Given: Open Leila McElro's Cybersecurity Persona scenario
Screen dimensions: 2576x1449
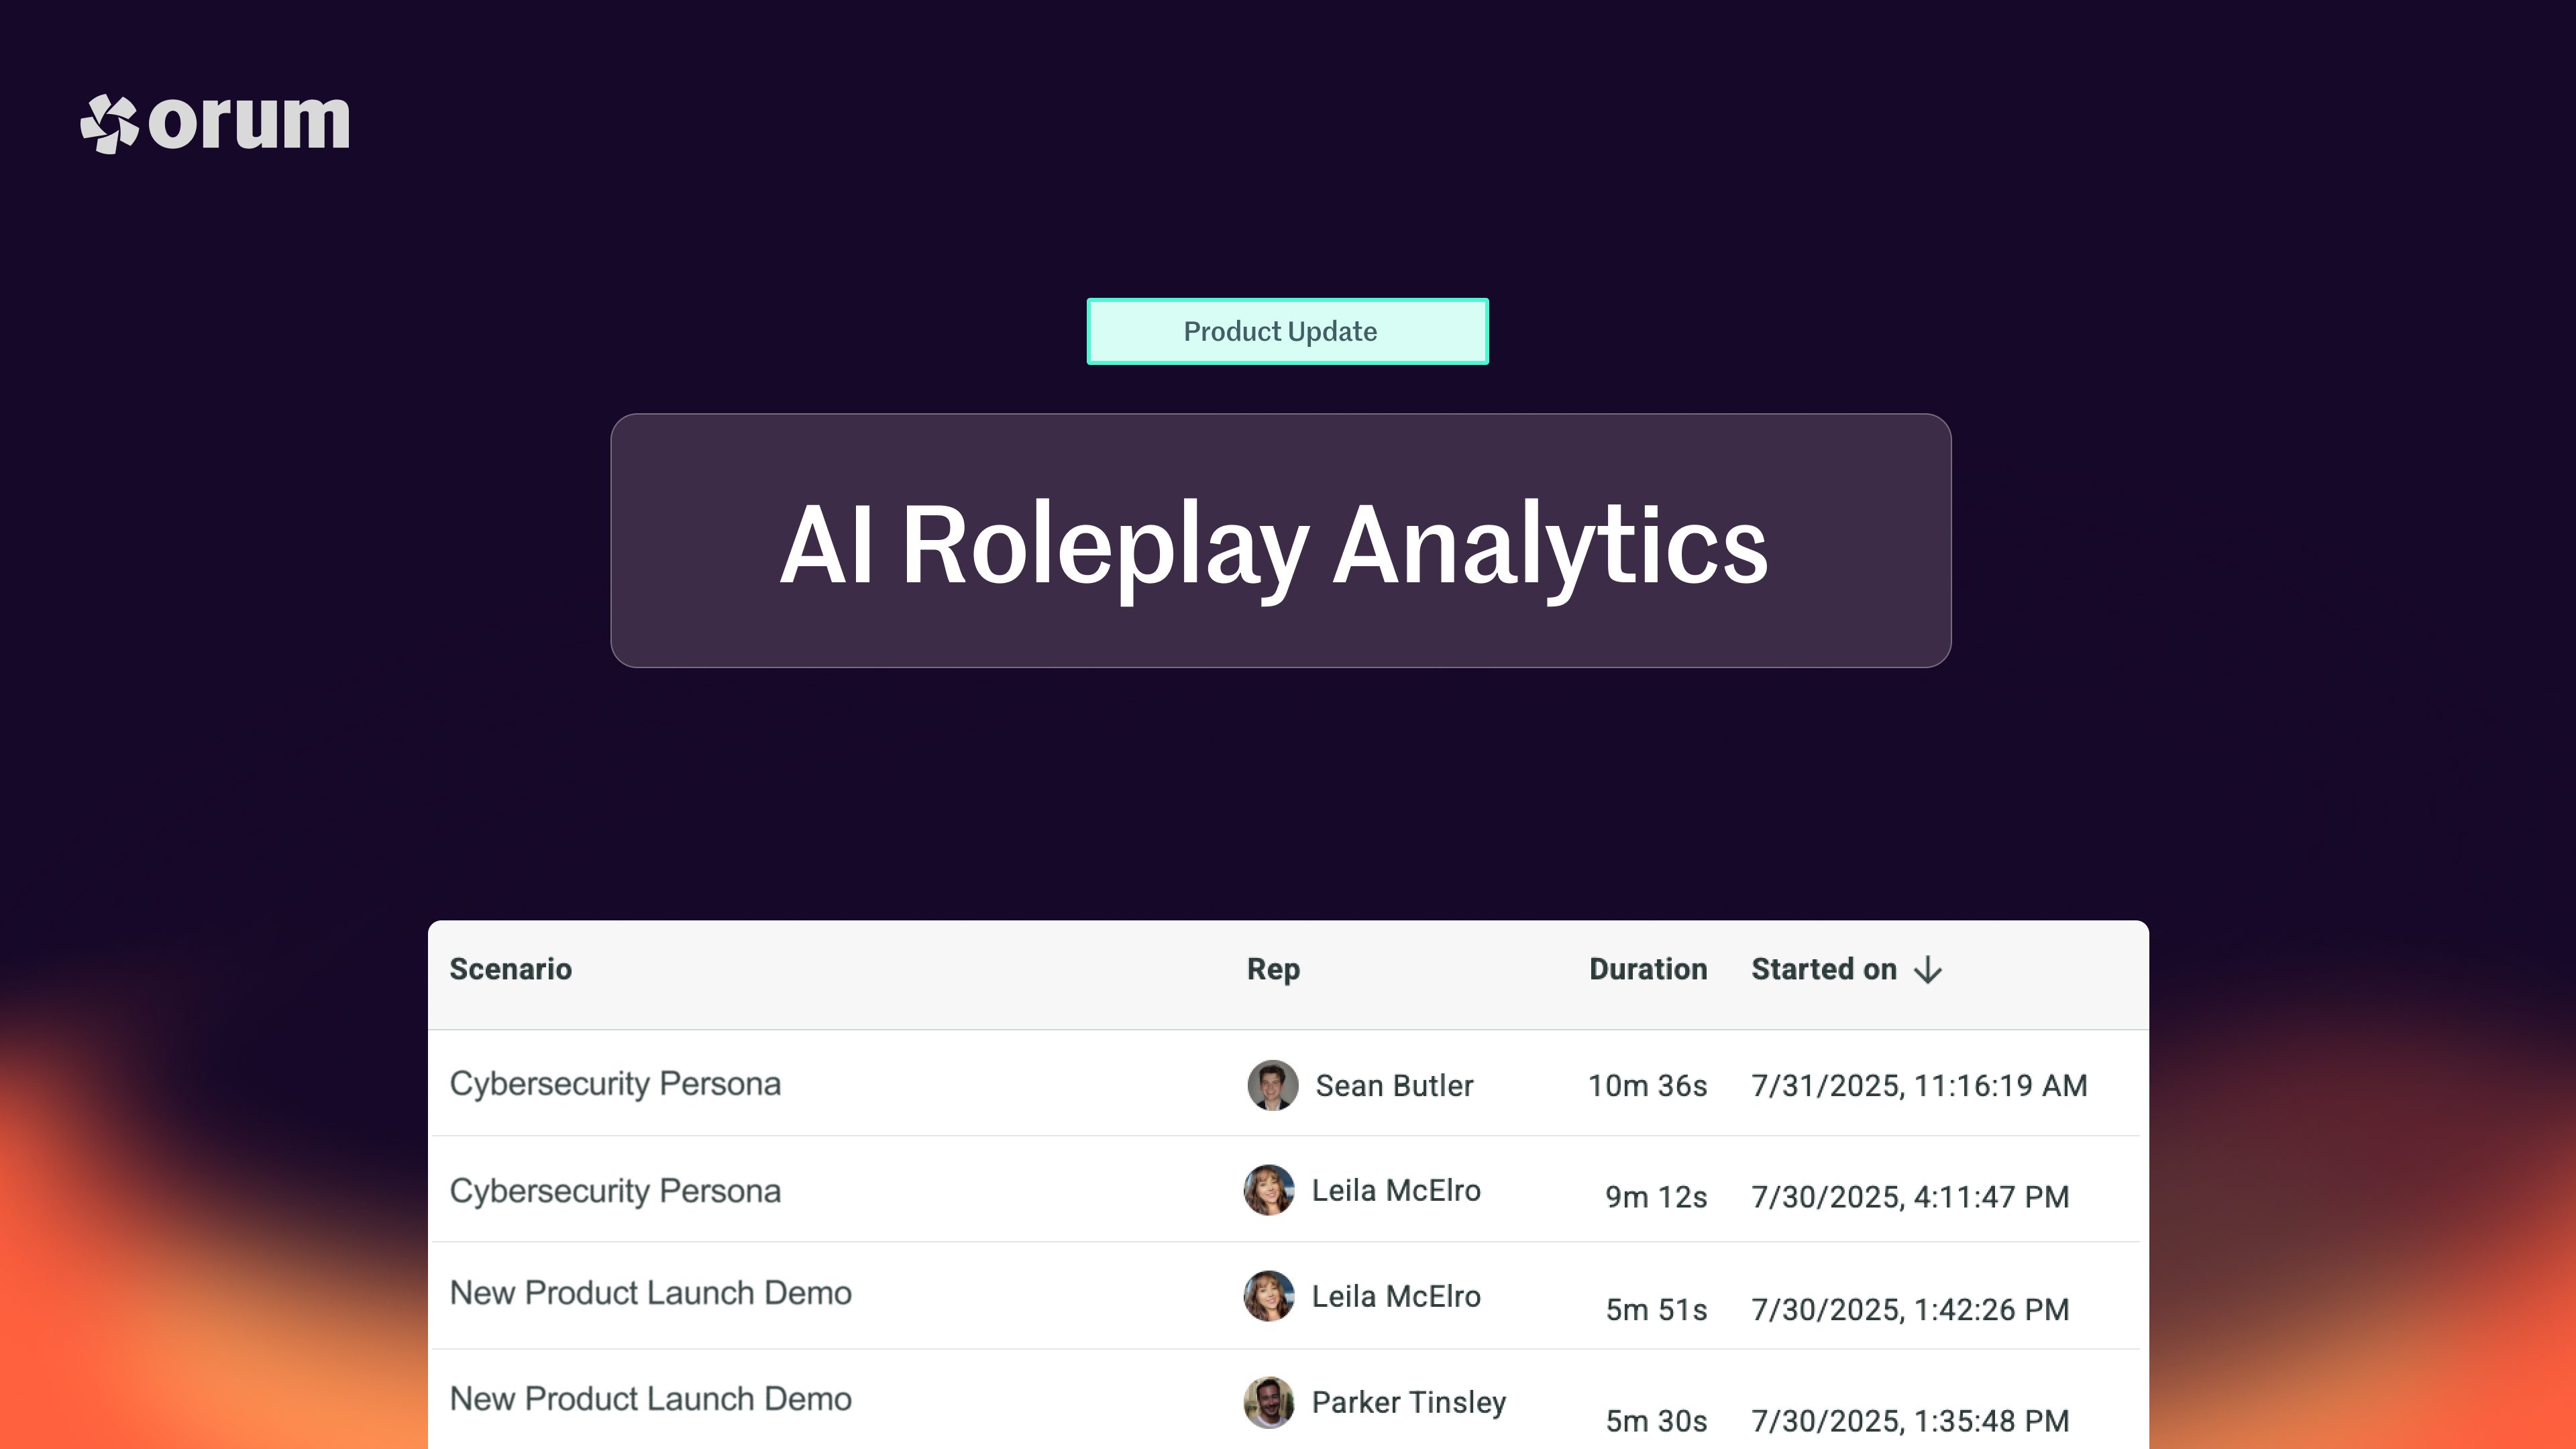Looking at the screenshot, I should coord(615,1191).
